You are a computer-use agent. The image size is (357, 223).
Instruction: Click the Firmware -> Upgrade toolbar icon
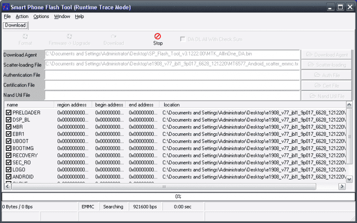[x=69, y=37]
